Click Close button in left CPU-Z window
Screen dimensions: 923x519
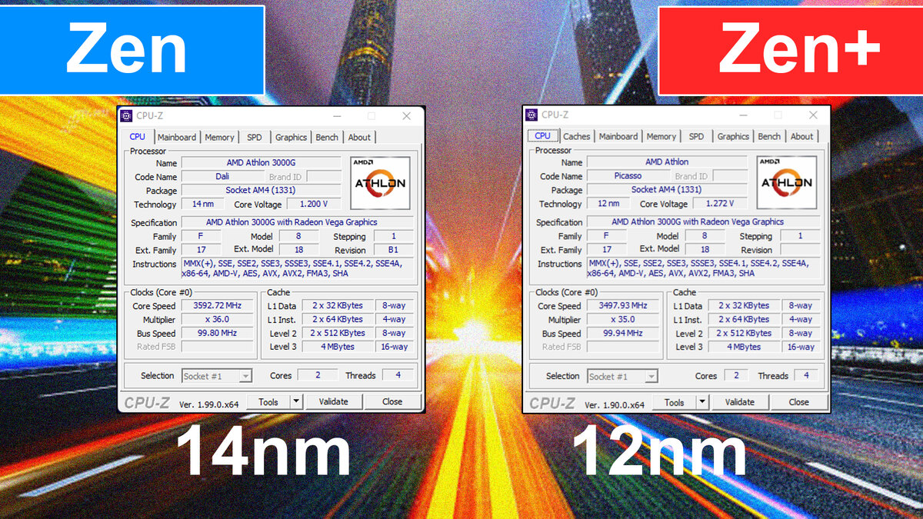point(392,401)
